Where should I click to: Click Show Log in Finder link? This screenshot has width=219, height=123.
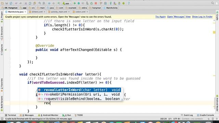(x=202, y=17)
